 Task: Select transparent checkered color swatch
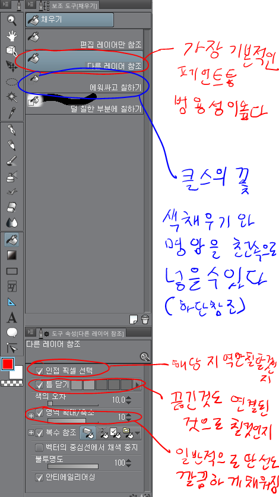tap(12, 383)
